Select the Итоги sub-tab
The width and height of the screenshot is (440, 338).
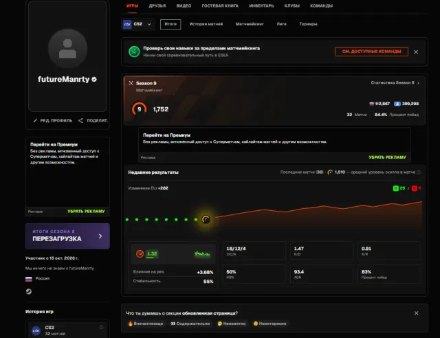(x=170, y=24)
